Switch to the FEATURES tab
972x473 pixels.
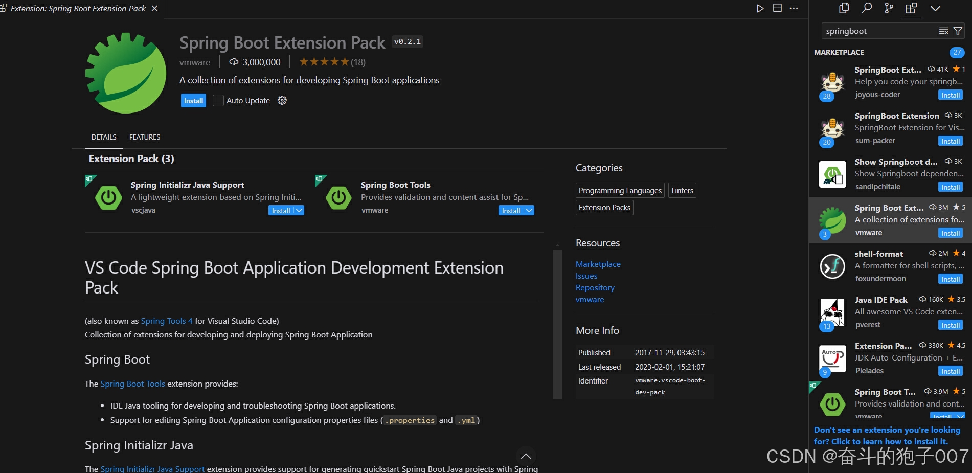click(145, 137)
